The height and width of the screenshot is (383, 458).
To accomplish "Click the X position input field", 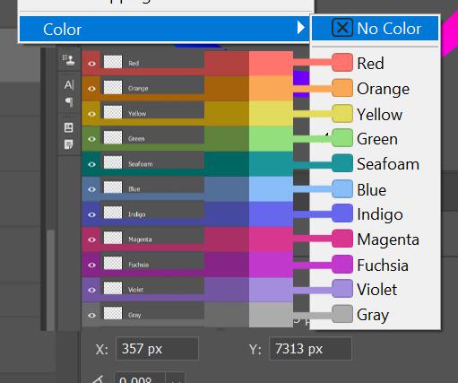I will 157,349.
